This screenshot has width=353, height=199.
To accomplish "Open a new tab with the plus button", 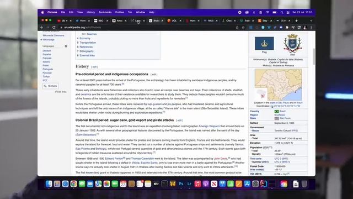I will click(297, 20).
